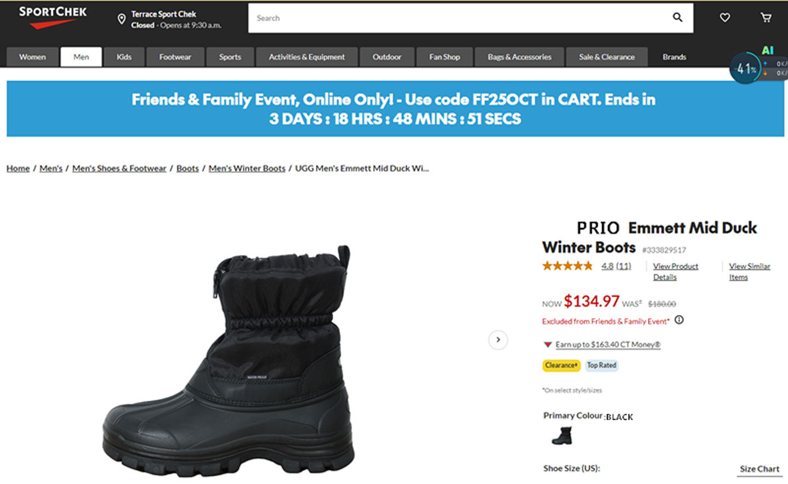Viewport: 788px width, 484px height.
Task: Open the Footwear category menu
Action: [175, 57]
